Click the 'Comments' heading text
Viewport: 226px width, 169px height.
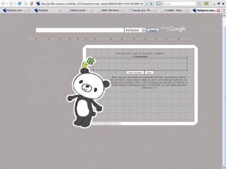[x=140, y=56]
